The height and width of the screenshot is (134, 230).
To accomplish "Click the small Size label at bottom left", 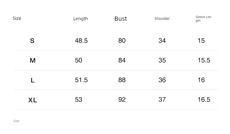I will pyautogui.click(x=17, y=121).
